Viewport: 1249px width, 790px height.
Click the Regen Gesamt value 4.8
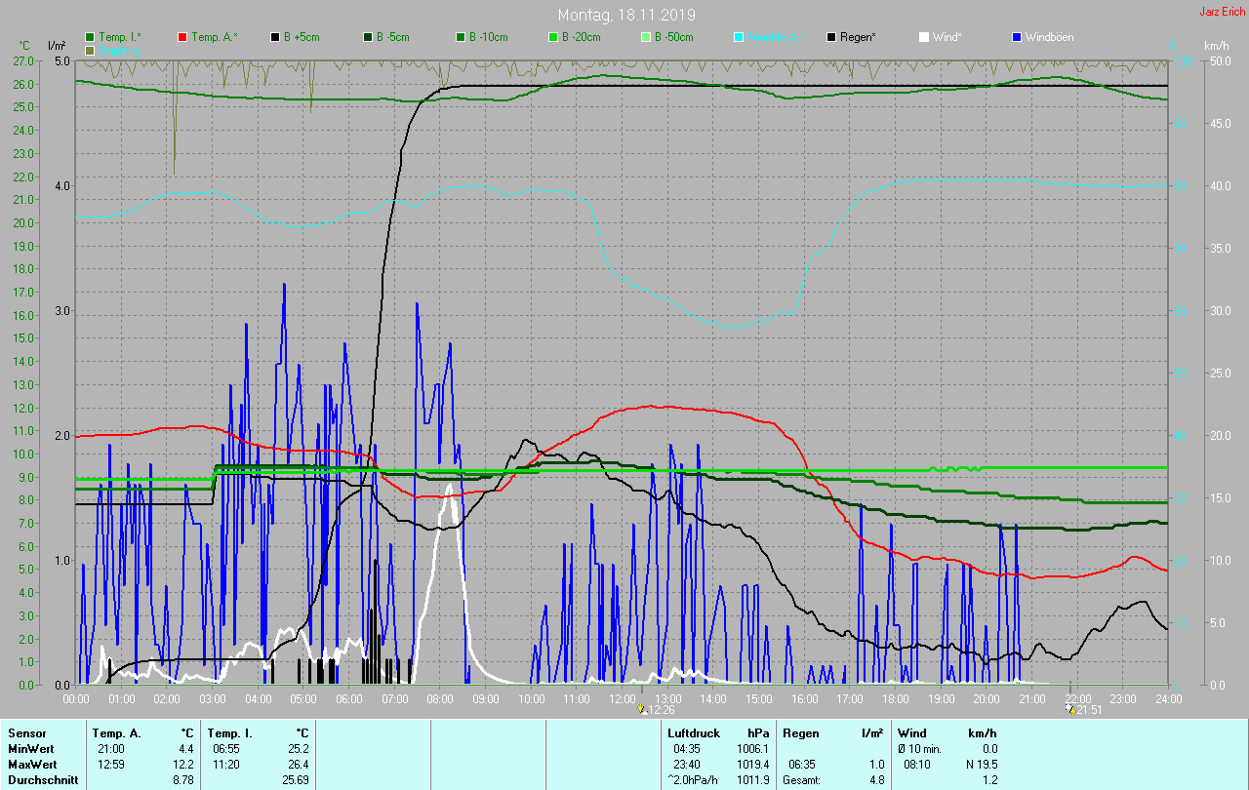click(876, 780)
